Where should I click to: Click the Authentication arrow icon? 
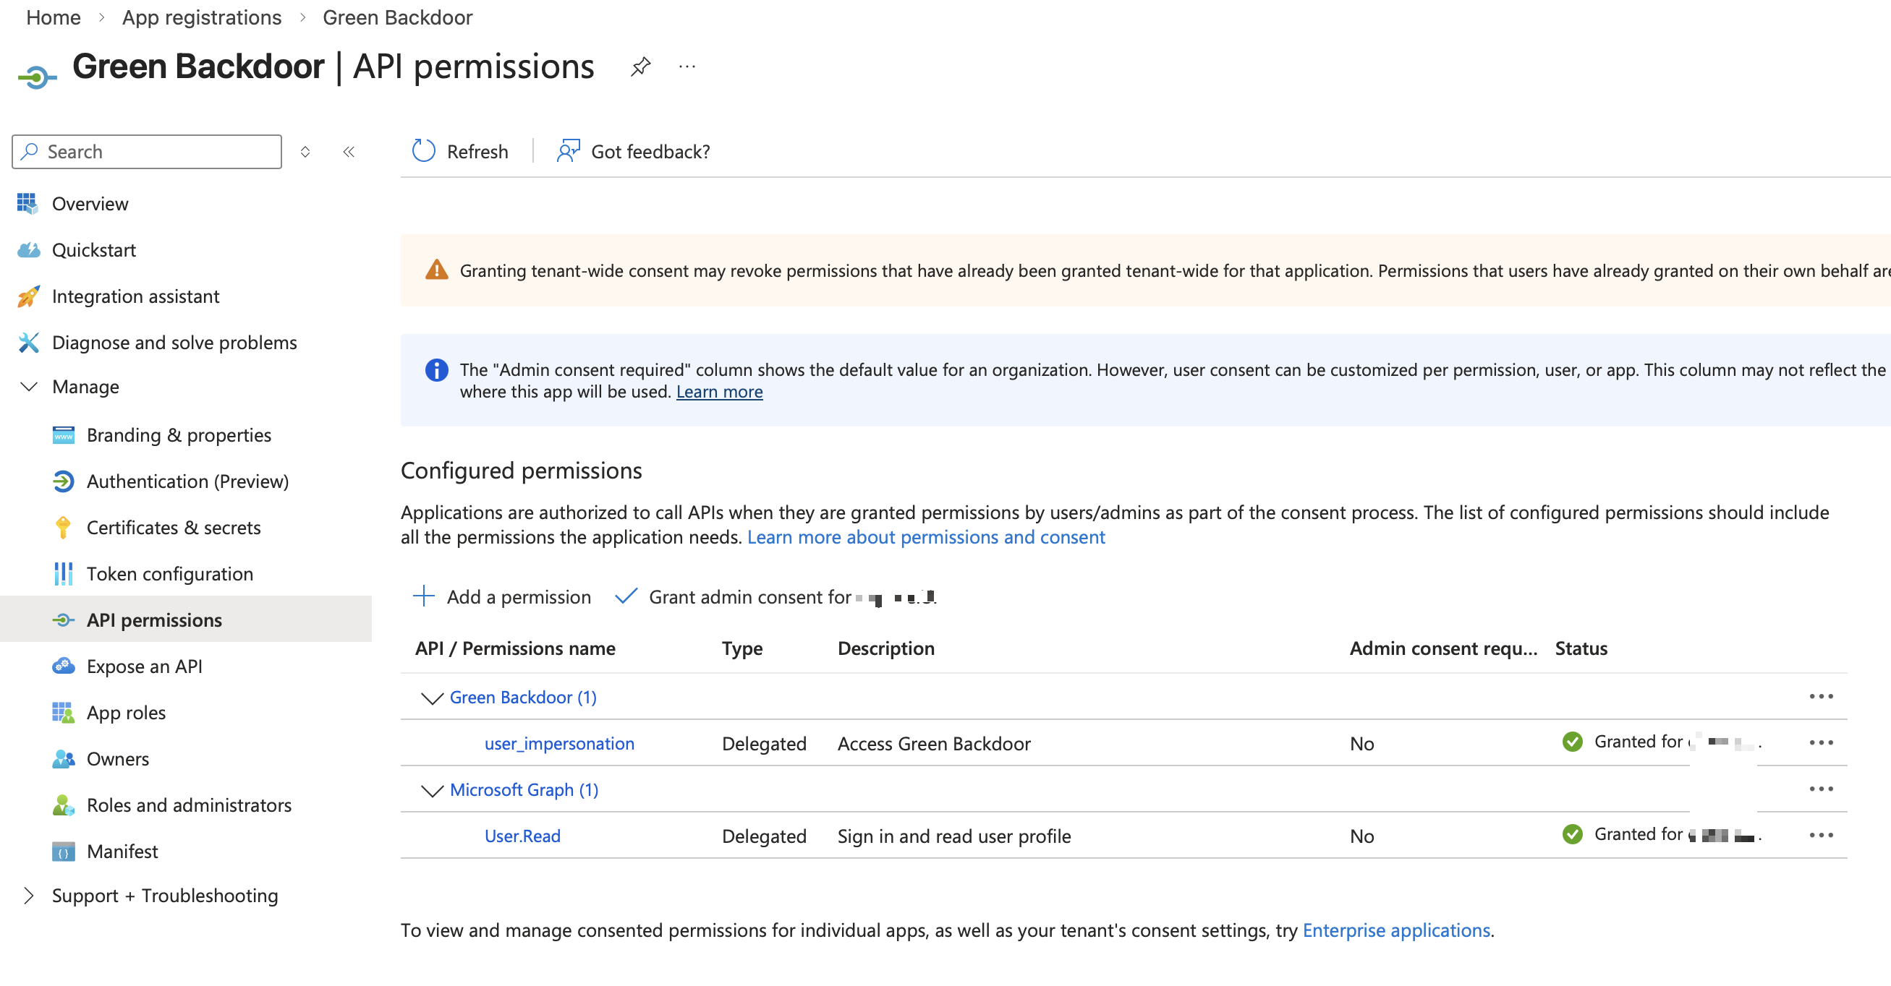coord(63,481)
